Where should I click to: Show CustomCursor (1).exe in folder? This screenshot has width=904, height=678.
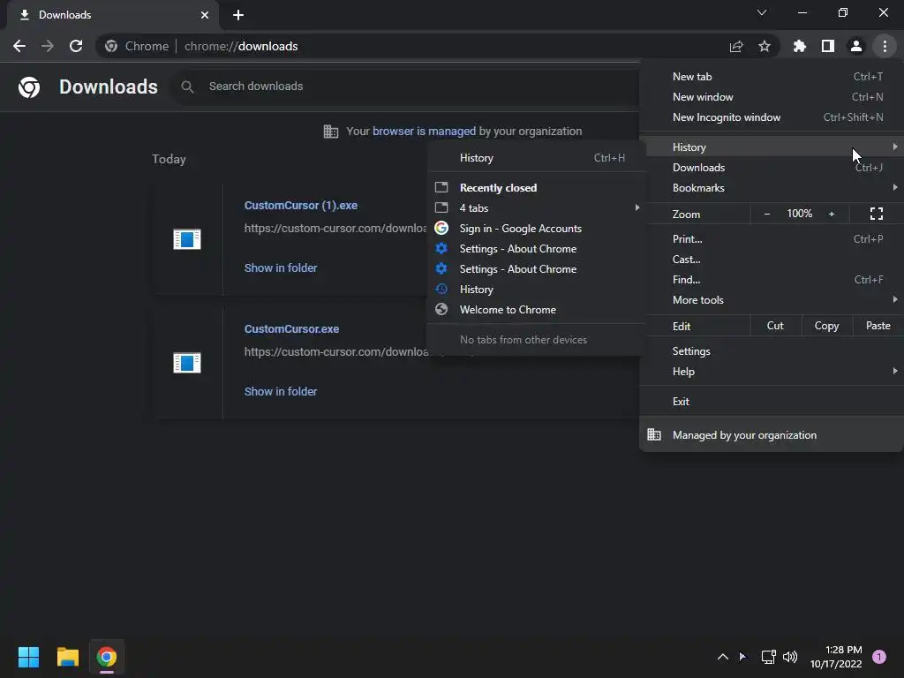point(281,267)
